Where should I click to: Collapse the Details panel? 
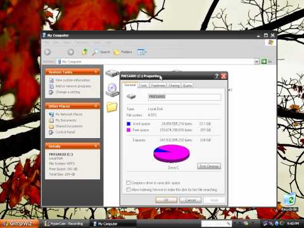pyautogui.click(x=96, y=146)
